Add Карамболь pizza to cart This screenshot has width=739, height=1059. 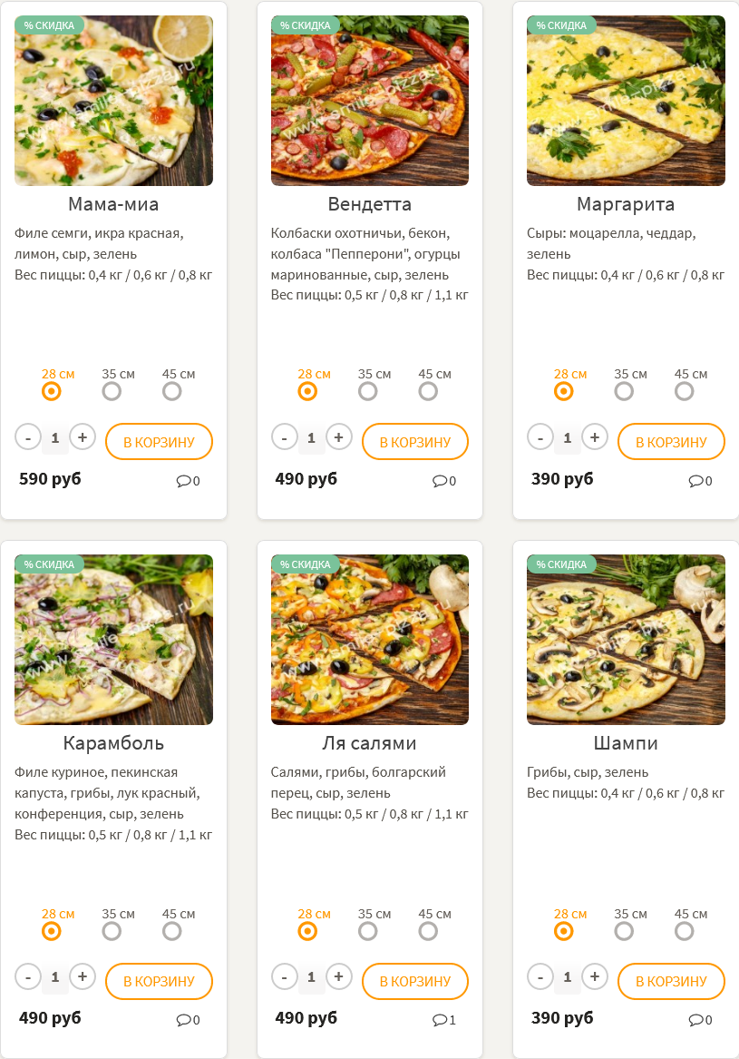pyautogui.click(x=159, y=981)
